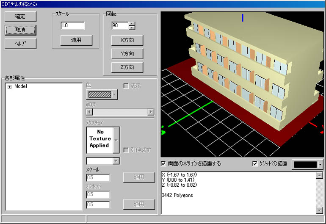Click the texture scale field showing 0.5
This screenshot has width=326, height=224.
(x=98, y=178)
